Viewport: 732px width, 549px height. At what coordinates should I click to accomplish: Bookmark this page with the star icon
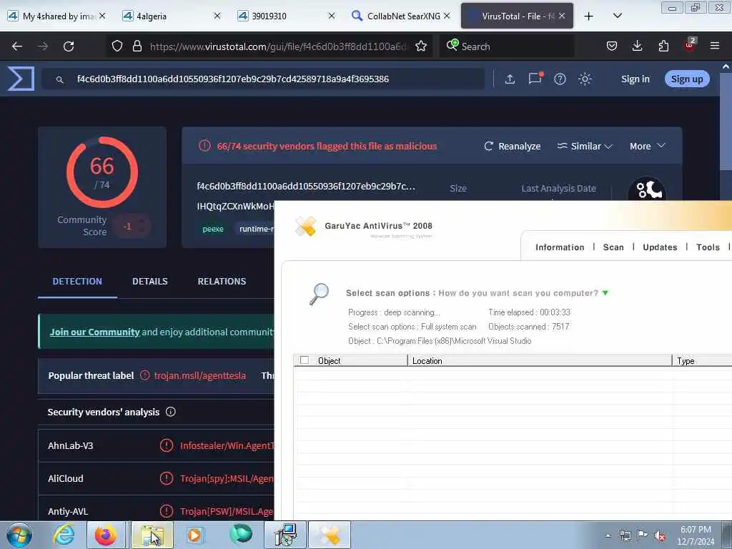421,46
